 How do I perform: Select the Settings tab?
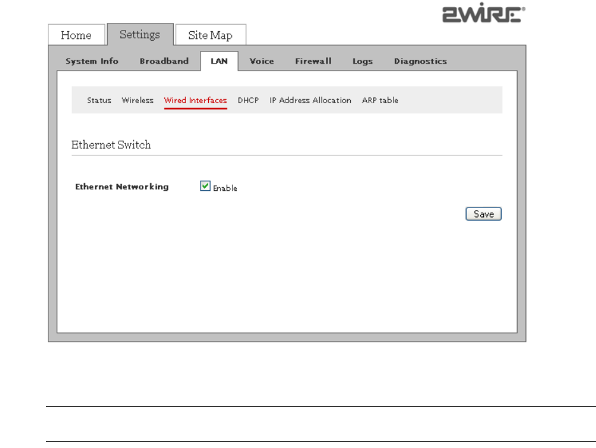click(140, 34)
